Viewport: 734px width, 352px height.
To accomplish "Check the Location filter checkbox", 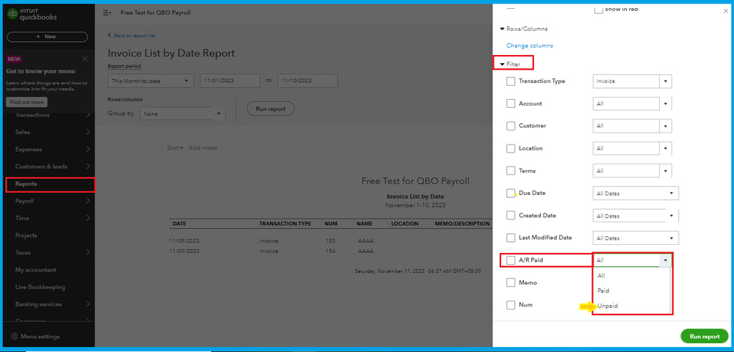I will pos(511,149).
